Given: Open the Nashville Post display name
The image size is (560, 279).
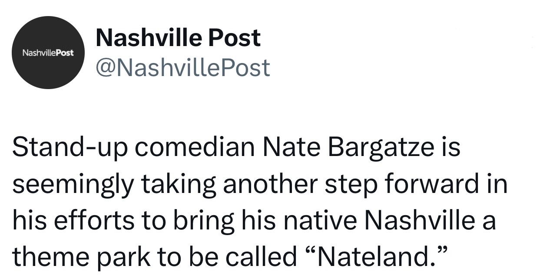Looking at the screenshot, I should pos(178,38).
